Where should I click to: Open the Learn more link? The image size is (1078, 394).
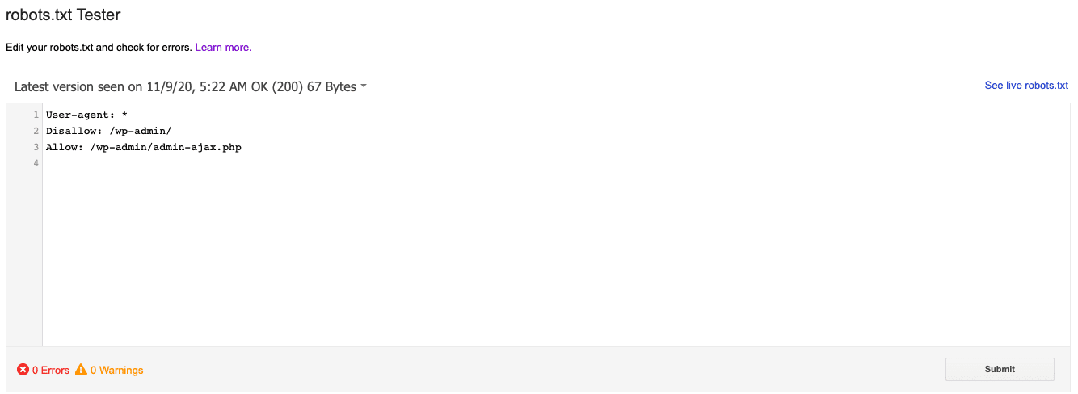coord(223,48)
